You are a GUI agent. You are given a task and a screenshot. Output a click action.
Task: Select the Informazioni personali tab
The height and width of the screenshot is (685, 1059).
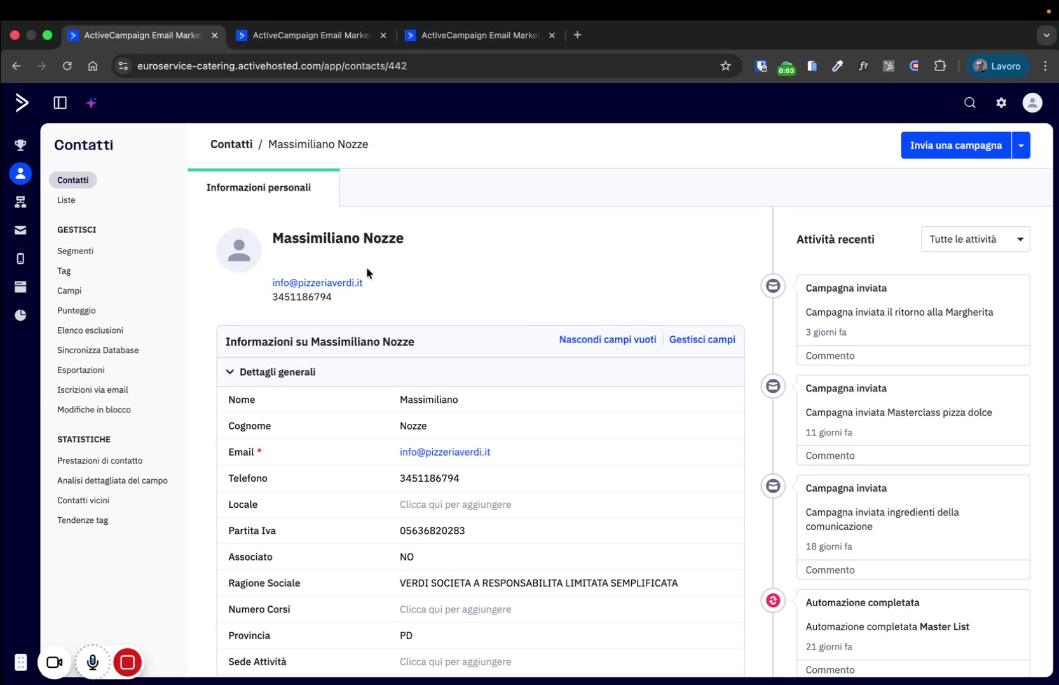pos(259,187)
